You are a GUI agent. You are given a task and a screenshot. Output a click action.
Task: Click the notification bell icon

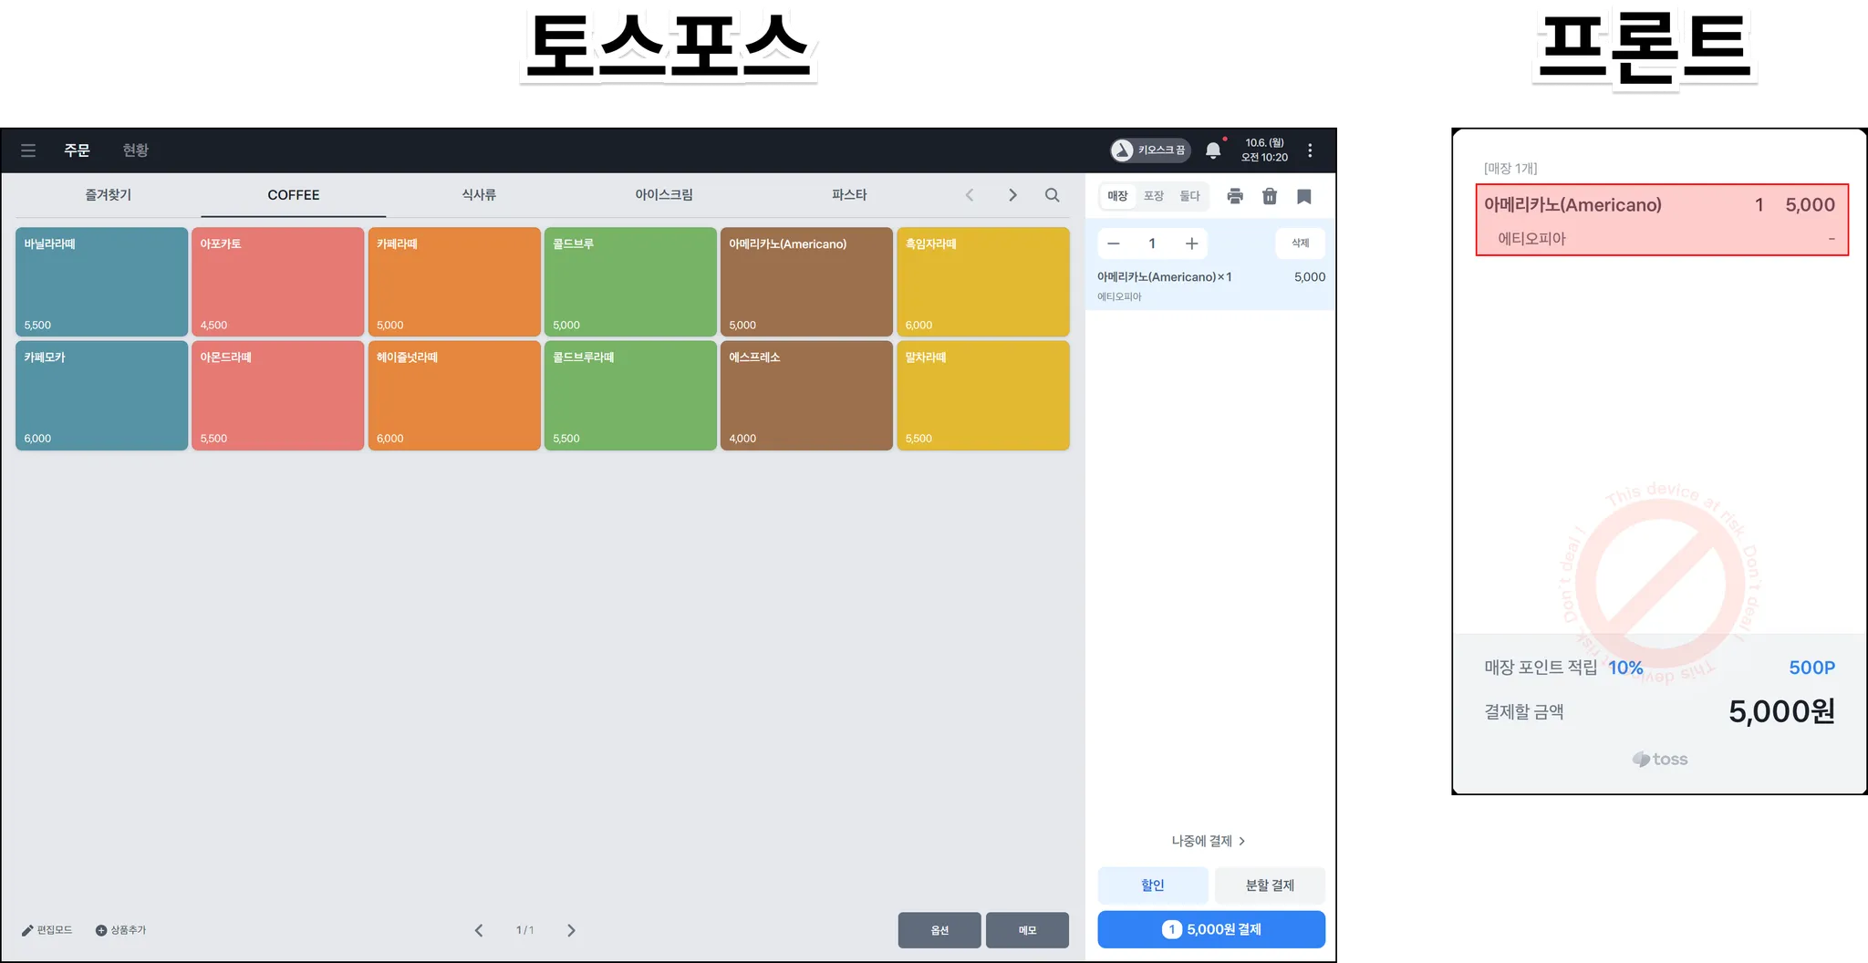tap(1213, 150)
